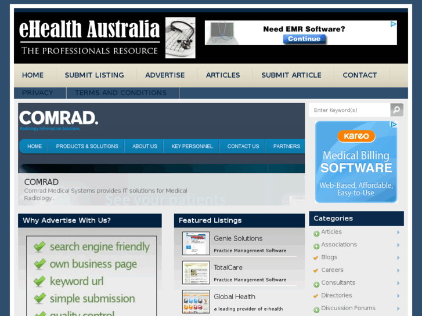Expand the Blogs category arrow
This screenshot has height=316, width=422.
click(x=398, y=257)
